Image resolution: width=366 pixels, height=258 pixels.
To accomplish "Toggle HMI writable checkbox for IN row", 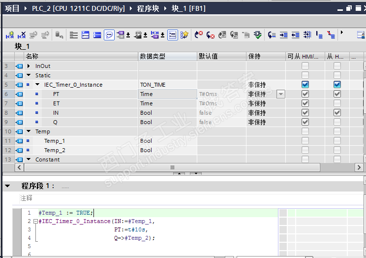I will tap(337, 113).
